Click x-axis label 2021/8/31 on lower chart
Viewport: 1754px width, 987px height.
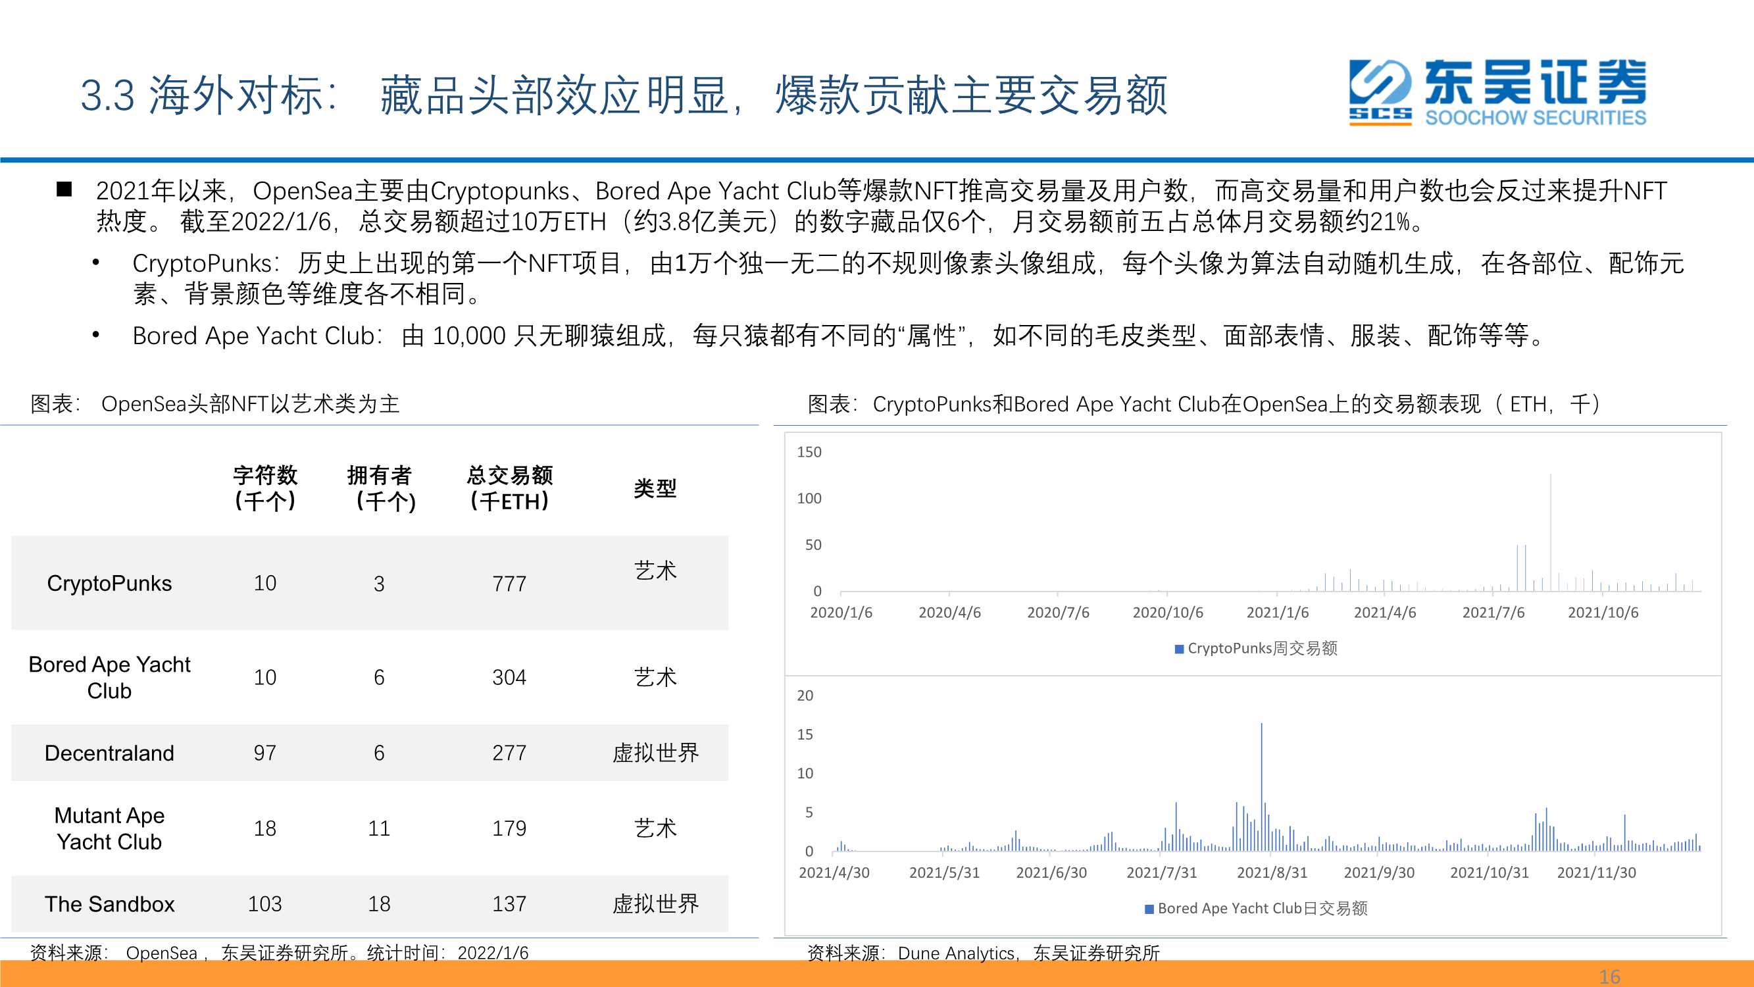[1272, 873]
